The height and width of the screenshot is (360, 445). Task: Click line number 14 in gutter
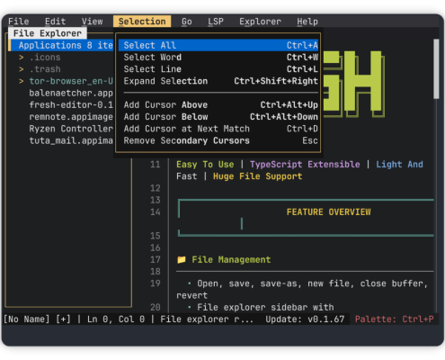(x=156, y=212)
